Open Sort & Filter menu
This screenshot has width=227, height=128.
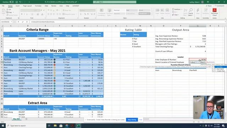(185, 12)
